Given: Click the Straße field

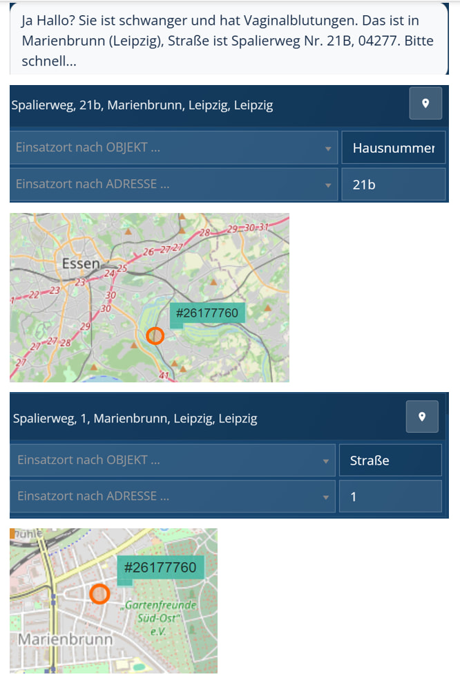Looking at the screenshot, I should click(391, 460).
